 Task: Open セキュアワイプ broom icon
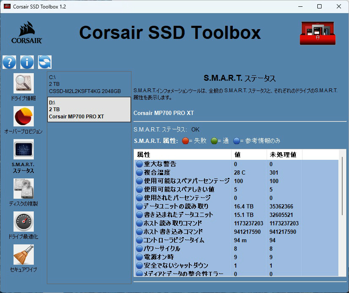click(x=24, y=255)
